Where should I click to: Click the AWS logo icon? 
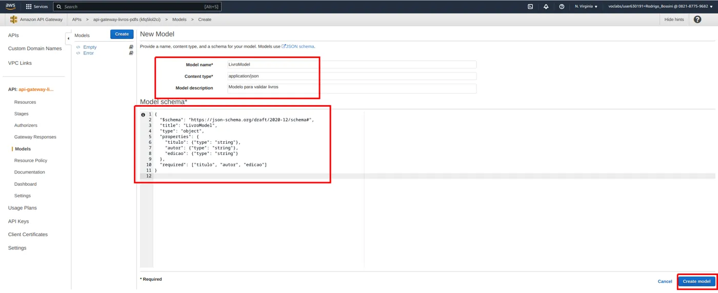pyautogui.click(x=11, y=6)
